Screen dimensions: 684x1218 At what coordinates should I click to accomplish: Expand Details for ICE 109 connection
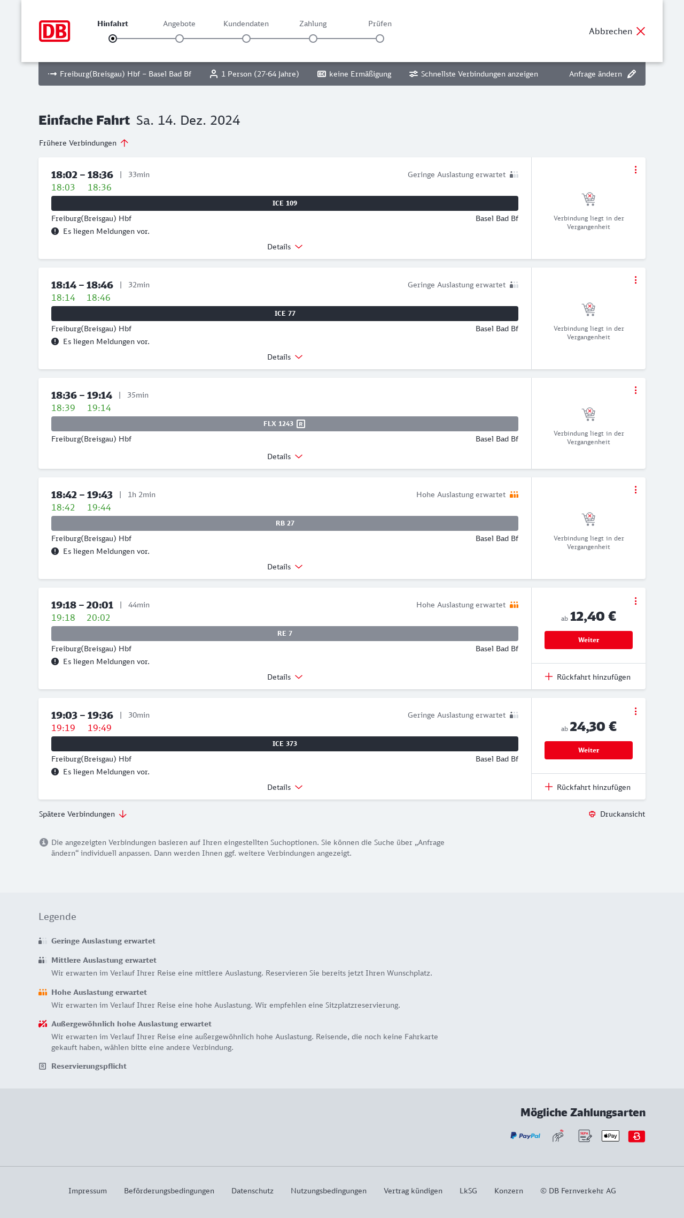285,247
